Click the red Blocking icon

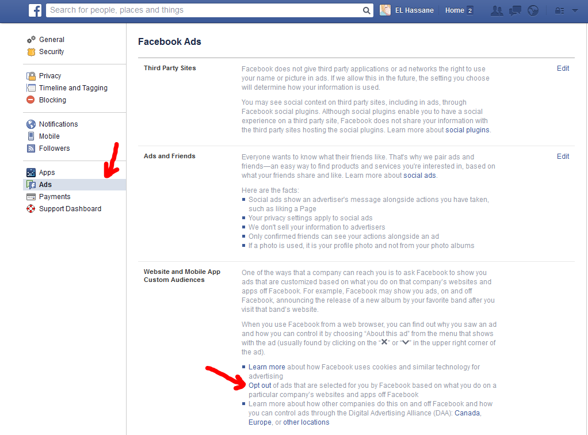30,100
